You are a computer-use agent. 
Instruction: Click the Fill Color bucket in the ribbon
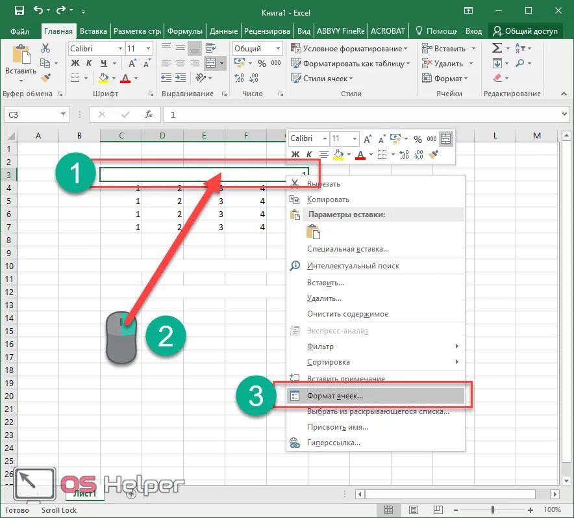click(x=104, y=78)
